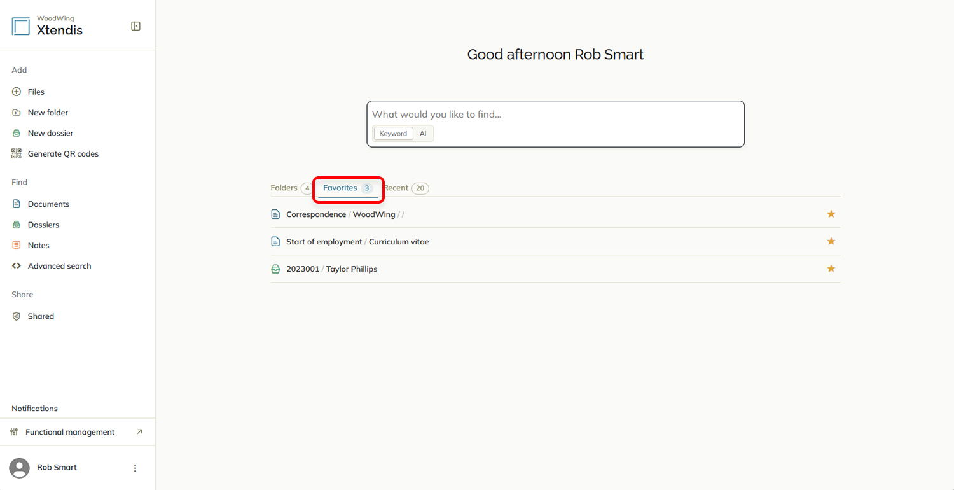Select Generate QR codes
This screenshot has width=954, height=490.
pos(63,154)
